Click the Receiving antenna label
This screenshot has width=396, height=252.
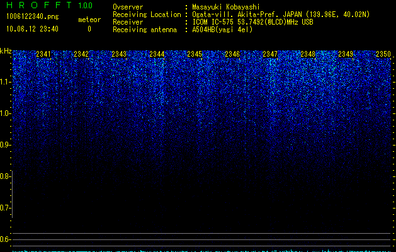[145, 30]
